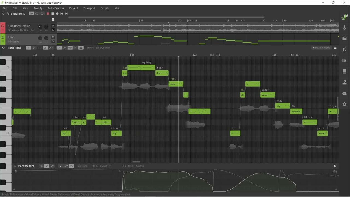Solo the Lead track

(x=53, y=41)
